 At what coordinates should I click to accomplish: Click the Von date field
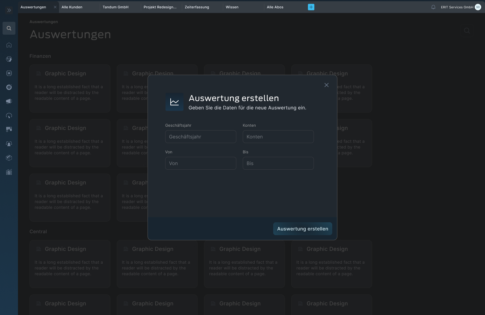click(x=201, y=163)
